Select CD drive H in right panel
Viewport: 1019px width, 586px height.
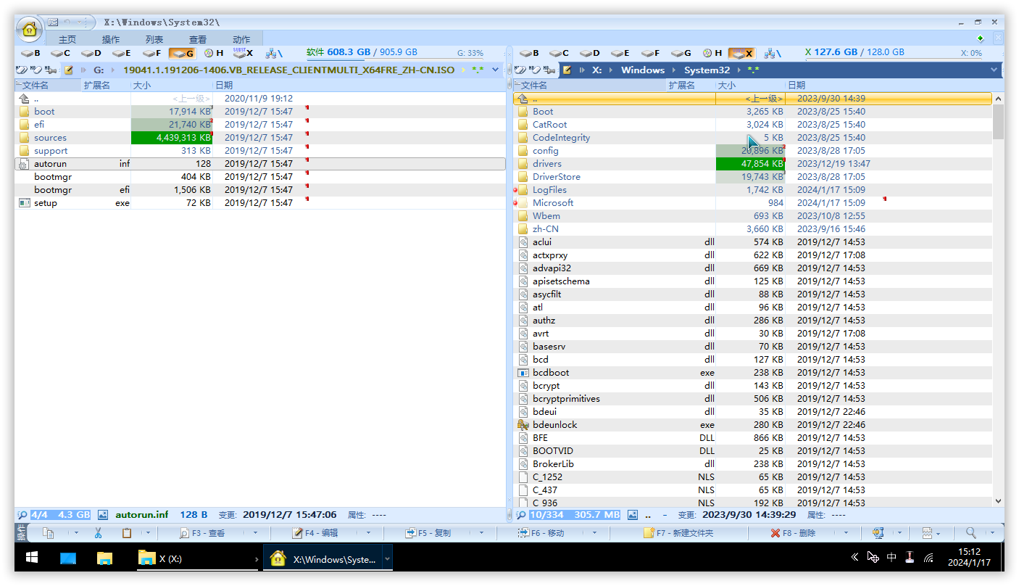coord(712,53)
